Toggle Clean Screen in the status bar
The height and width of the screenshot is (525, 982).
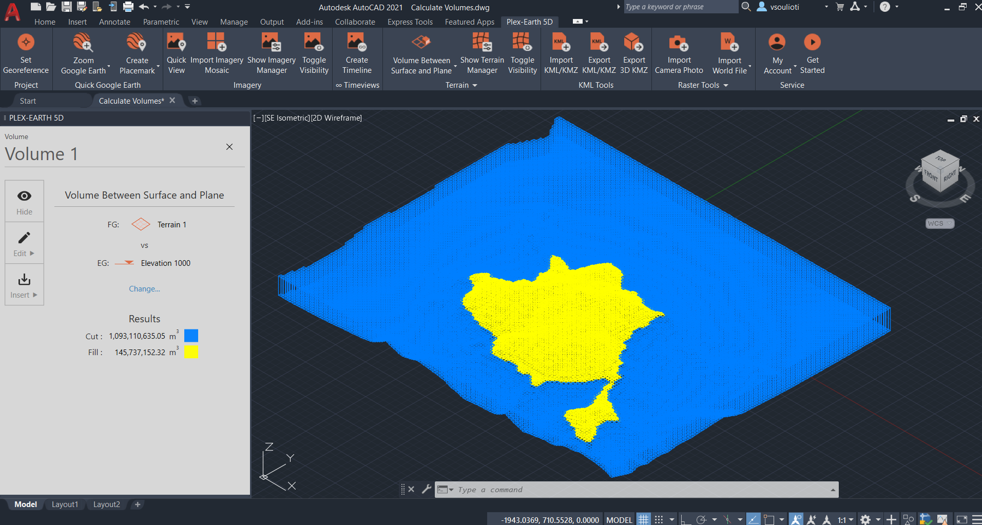pos(962,519)
